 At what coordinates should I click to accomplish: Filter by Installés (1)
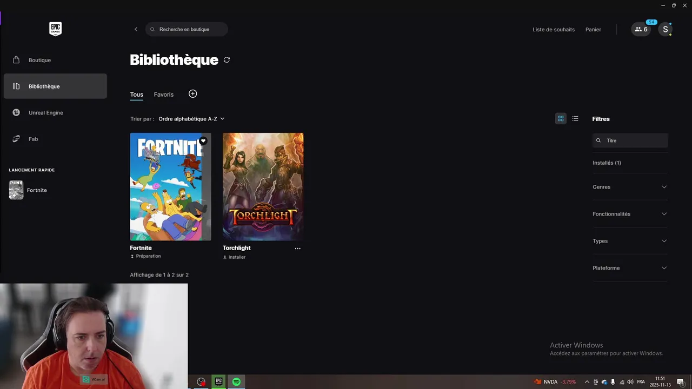click(x=607, y=163)
